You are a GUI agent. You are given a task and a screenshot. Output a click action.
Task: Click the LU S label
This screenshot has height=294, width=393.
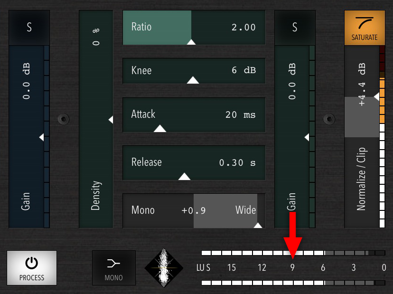pyautogui.click(x=203, y=268)
